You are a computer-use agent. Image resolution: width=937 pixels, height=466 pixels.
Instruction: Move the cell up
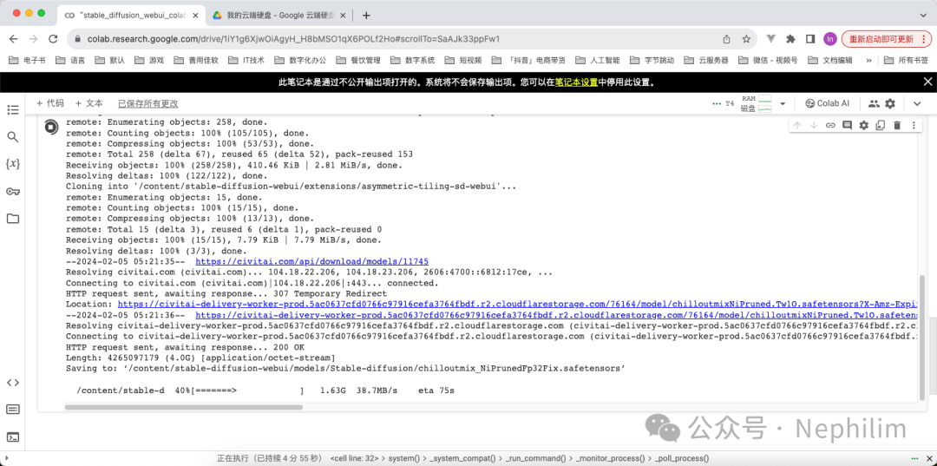(x=796, y=125)
